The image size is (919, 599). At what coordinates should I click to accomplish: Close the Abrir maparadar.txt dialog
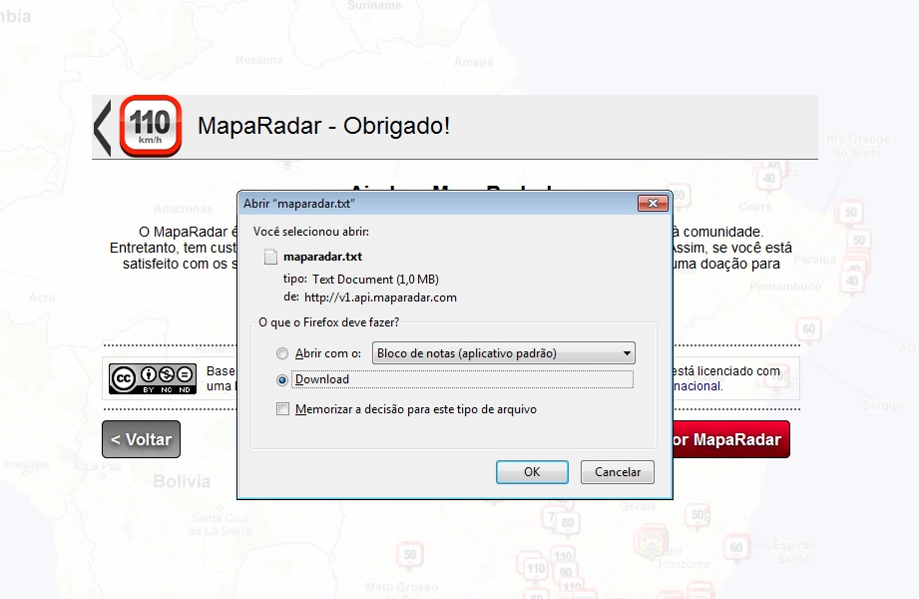(653, 203)
